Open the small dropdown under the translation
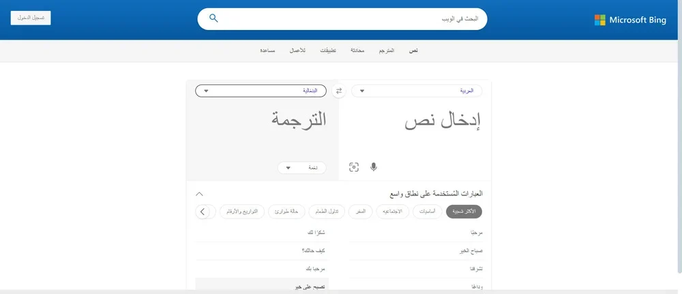The image size is (682, 294). (x=302, y=167)
